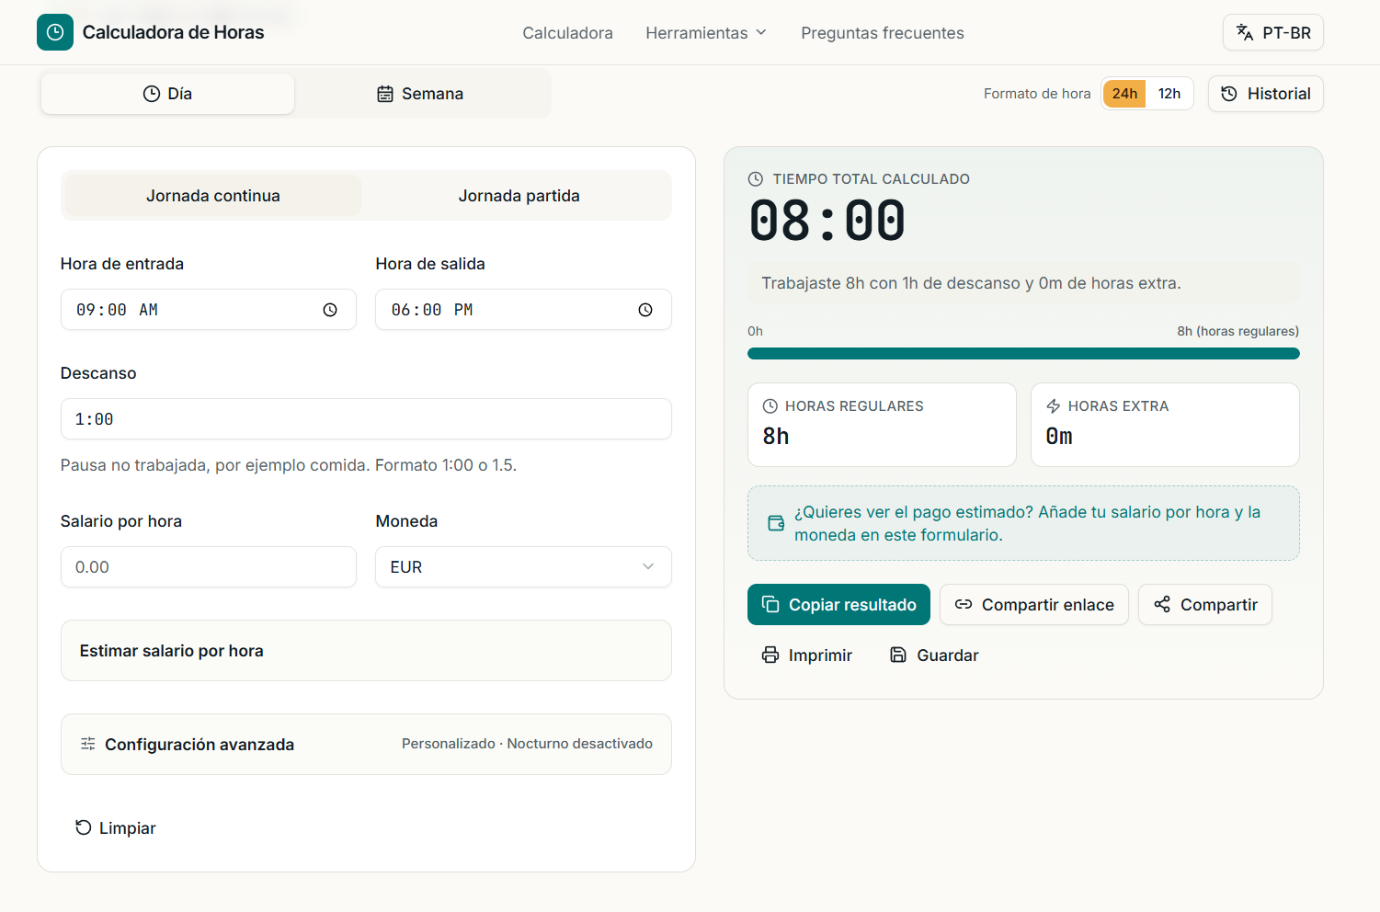Click the wallet icon in the pay estimate notice

coord(776,523)
